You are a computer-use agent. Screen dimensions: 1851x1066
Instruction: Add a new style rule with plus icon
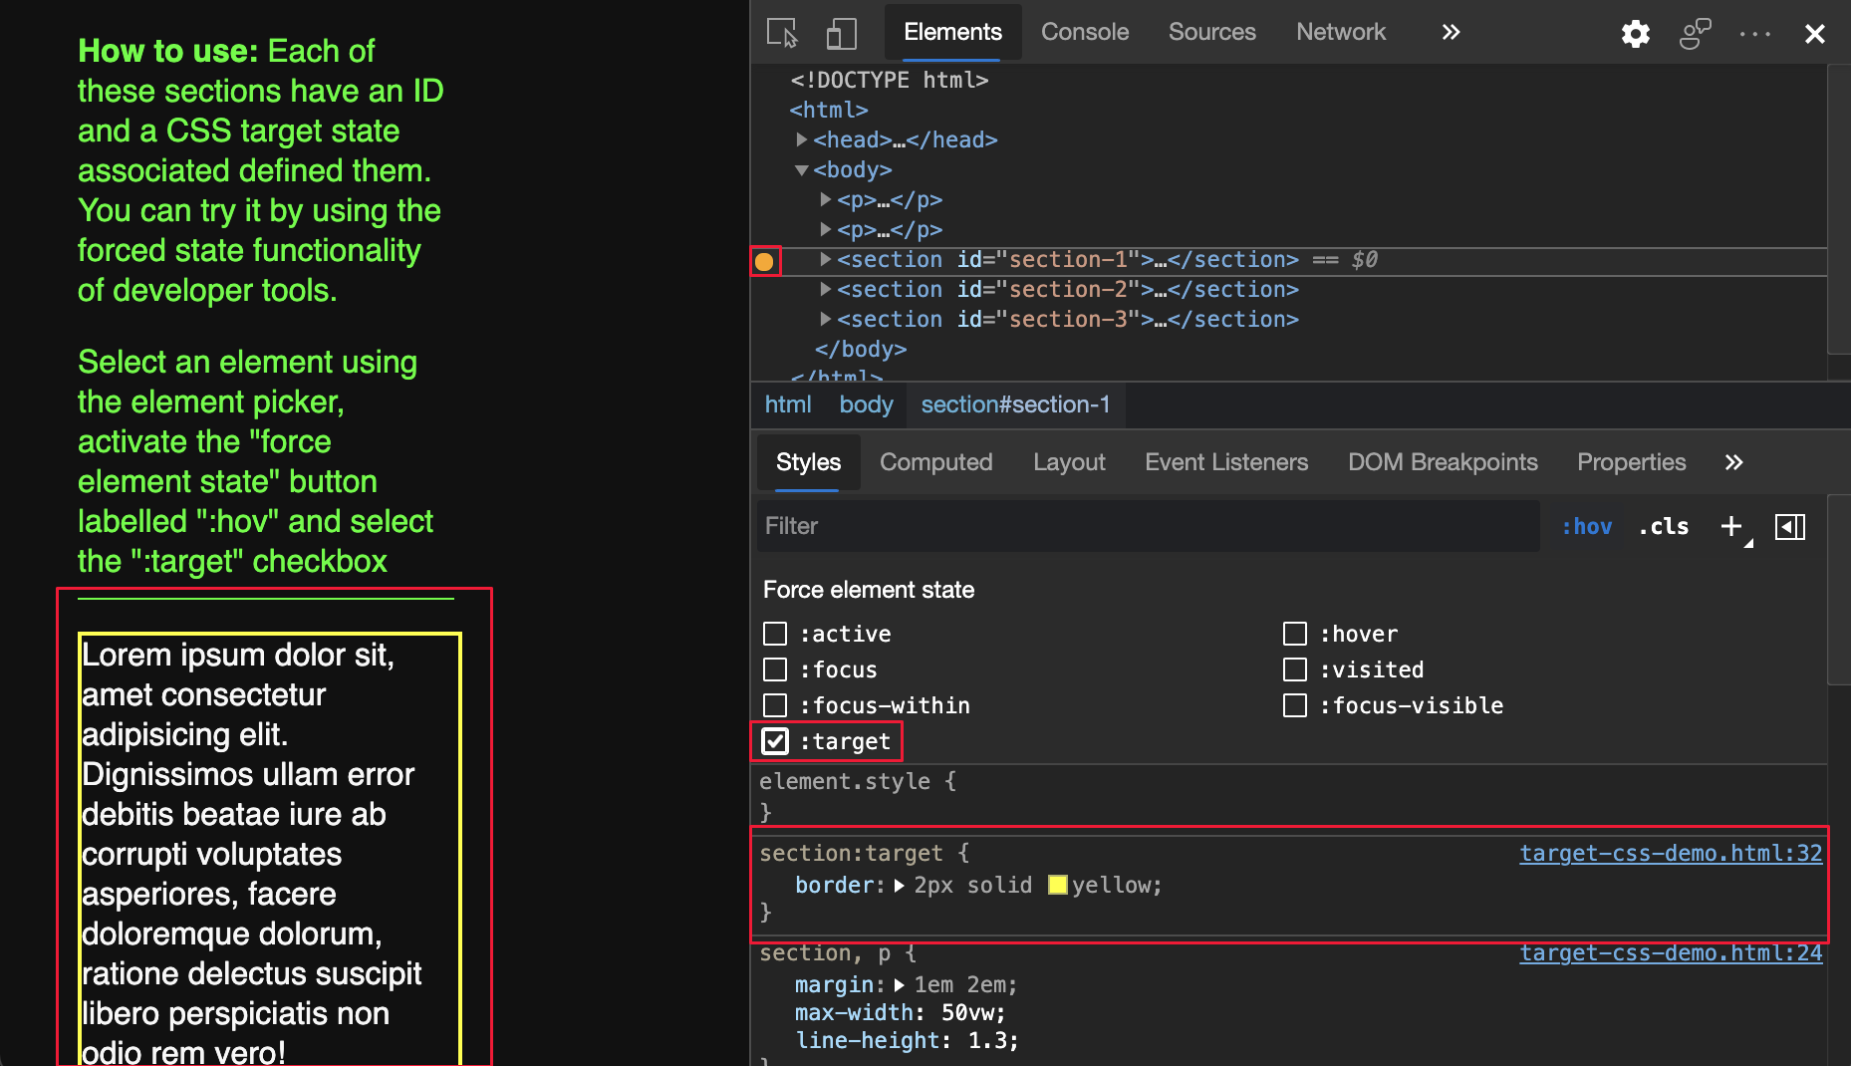click(x=1729, y=526)
